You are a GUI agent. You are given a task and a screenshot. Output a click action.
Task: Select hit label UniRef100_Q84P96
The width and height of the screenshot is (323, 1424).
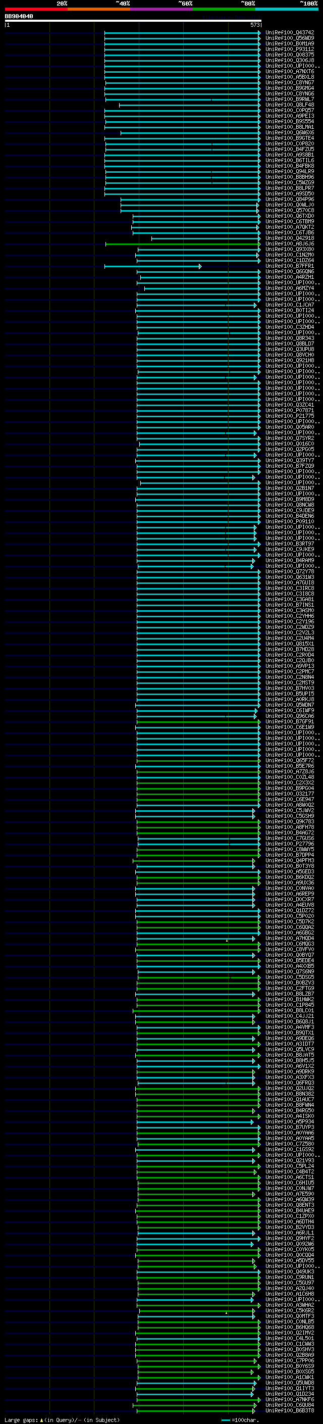[x=290, y=199]
